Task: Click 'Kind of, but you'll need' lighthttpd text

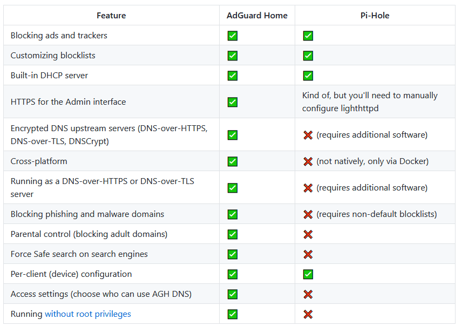Action: tap(370, 102)
